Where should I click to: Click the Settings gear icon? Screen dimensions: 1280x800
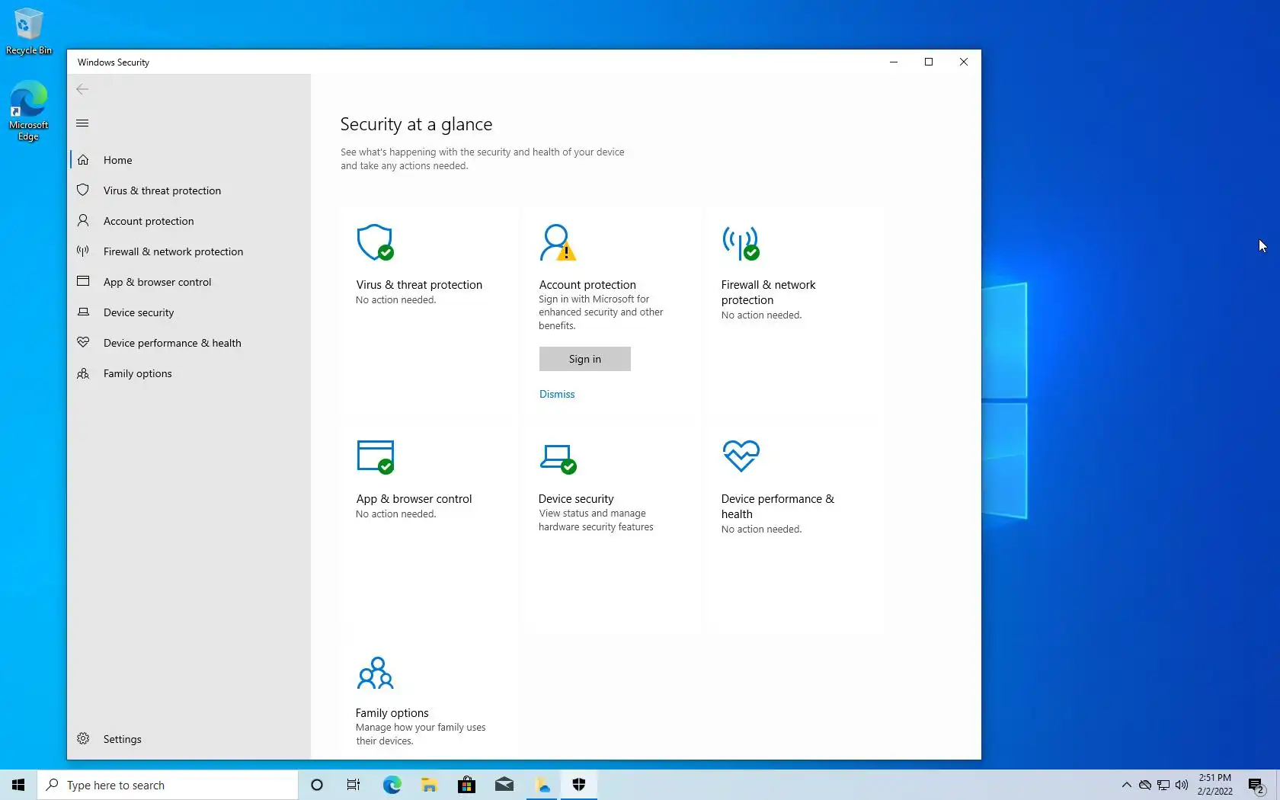(83, 739)
